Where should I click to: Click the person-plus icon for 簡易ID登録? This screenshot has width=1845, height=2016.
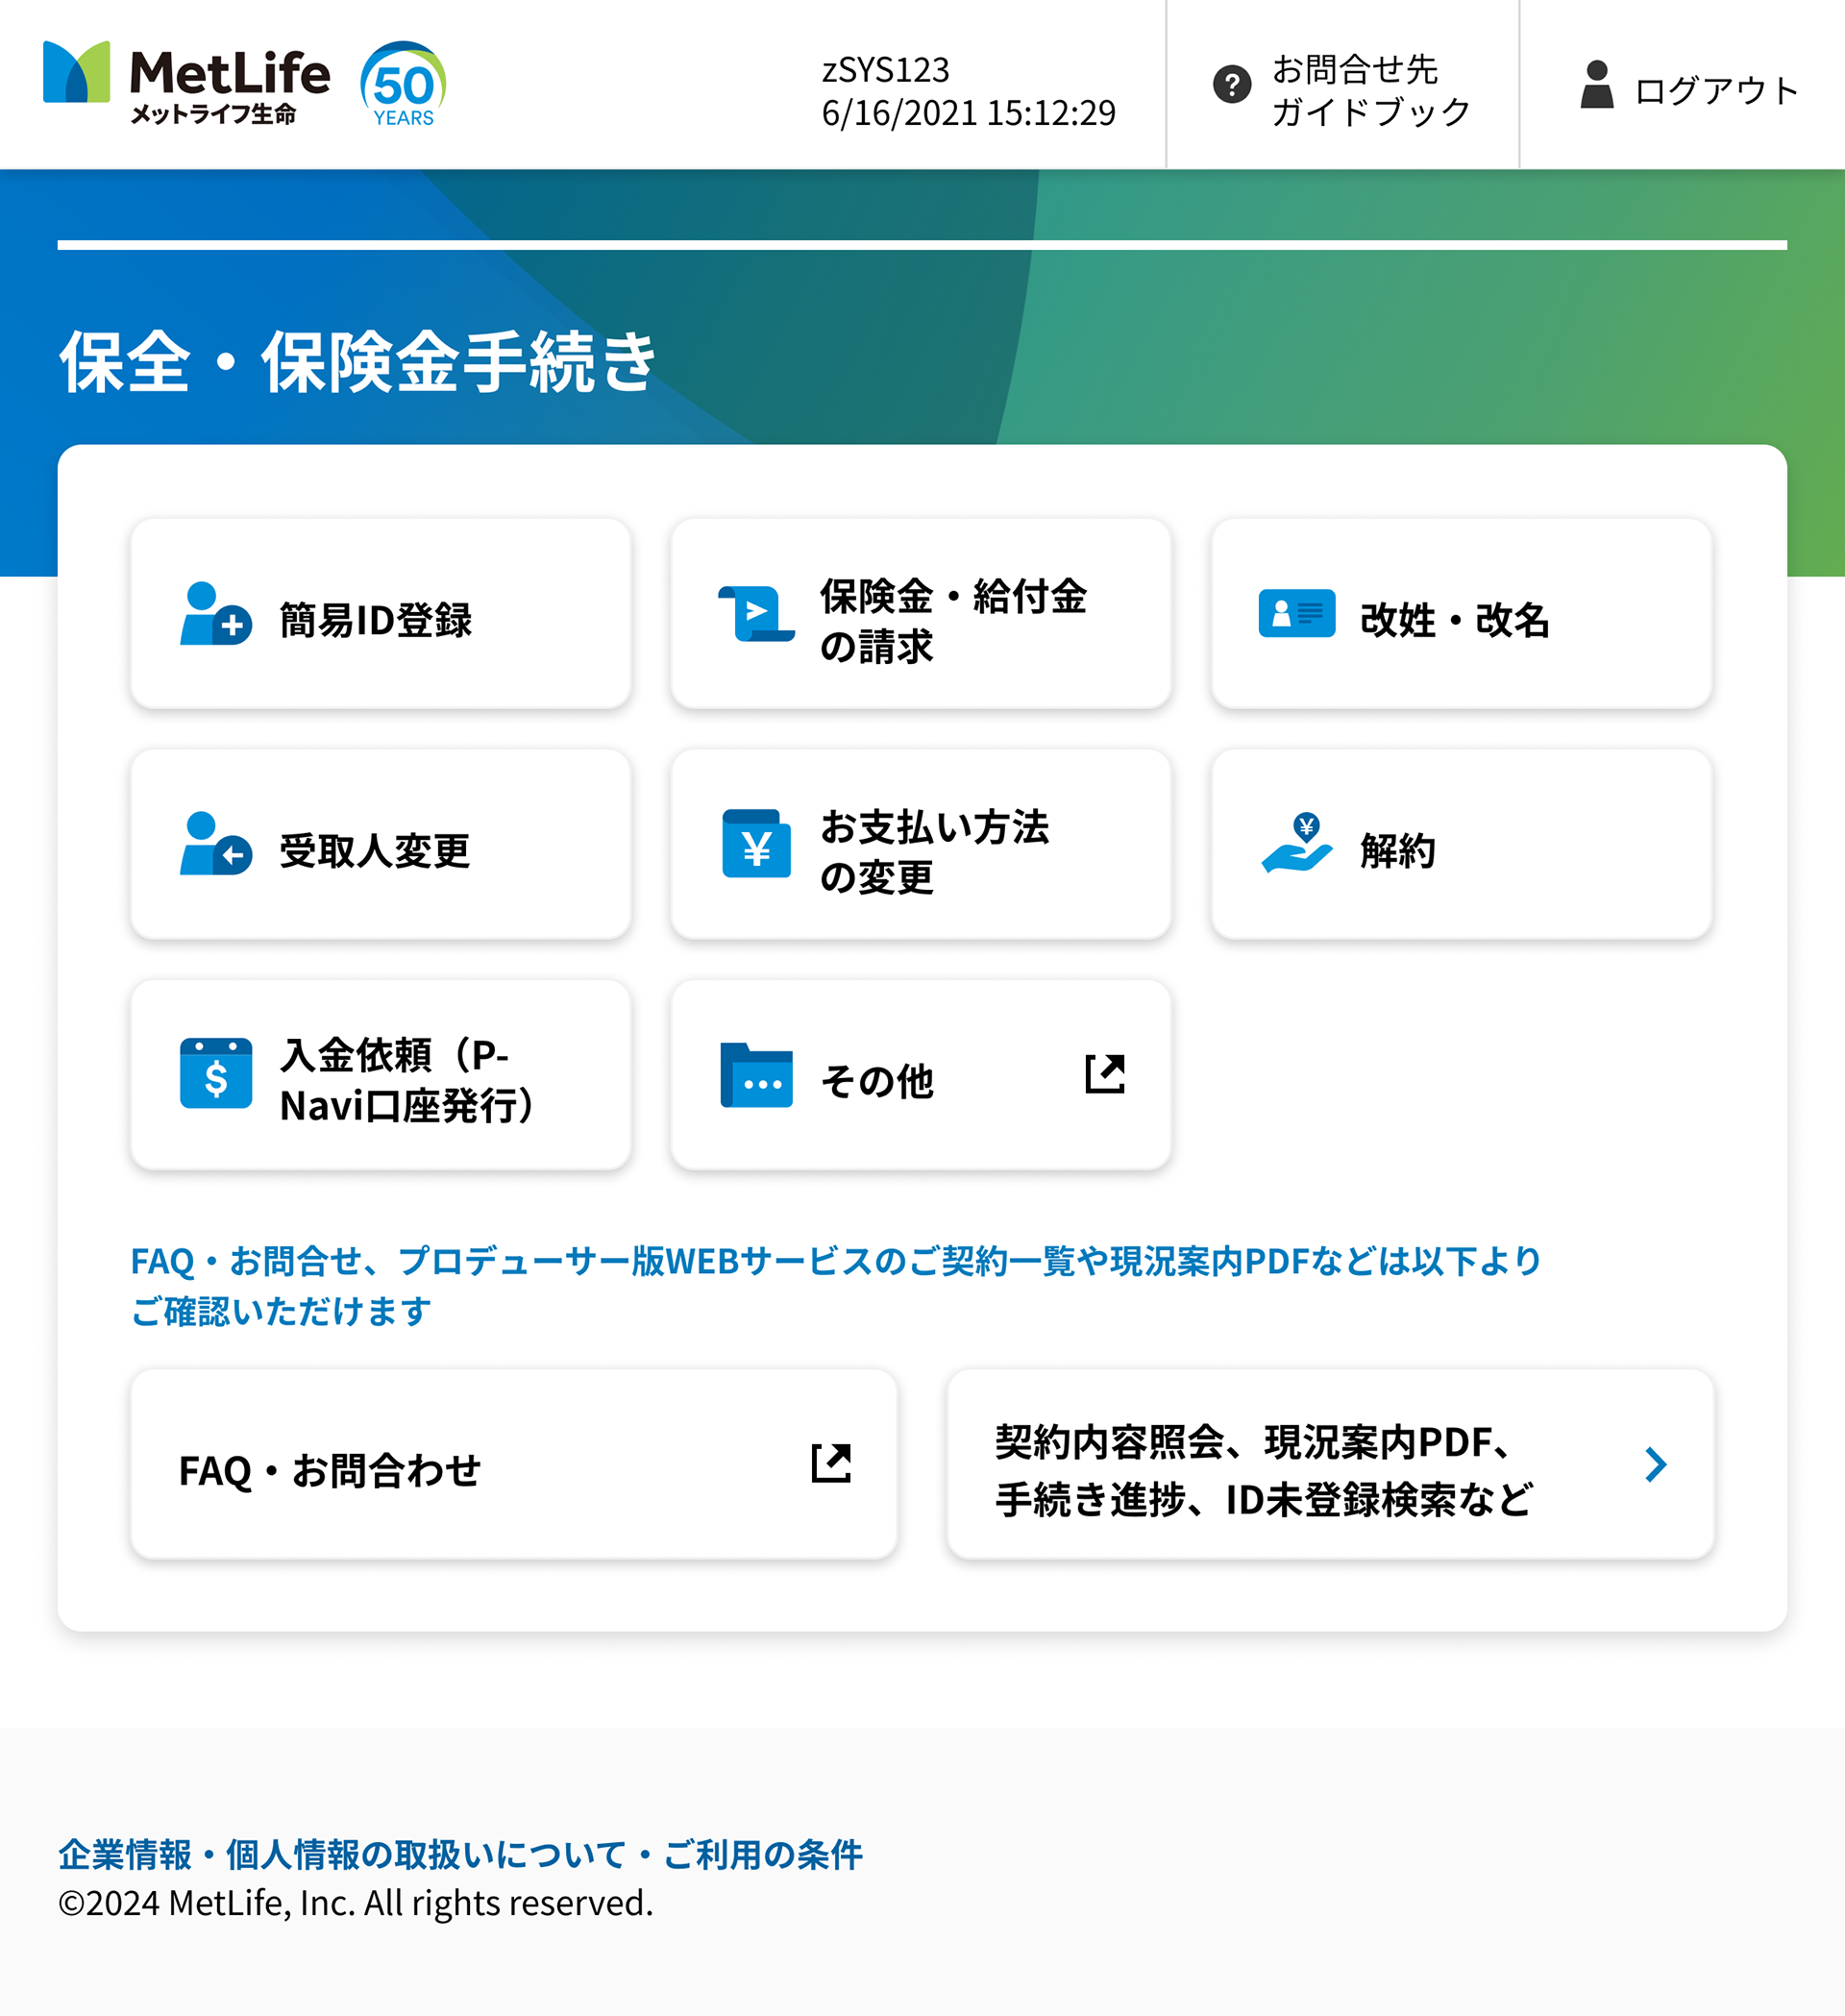[215, 614]
